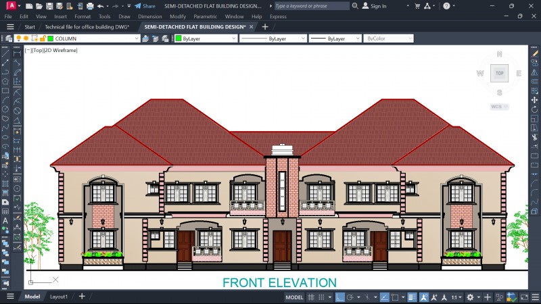Screen dimensions: 541x304
Task: Open Layer Properties Manager icon
Action: [9, 39]
